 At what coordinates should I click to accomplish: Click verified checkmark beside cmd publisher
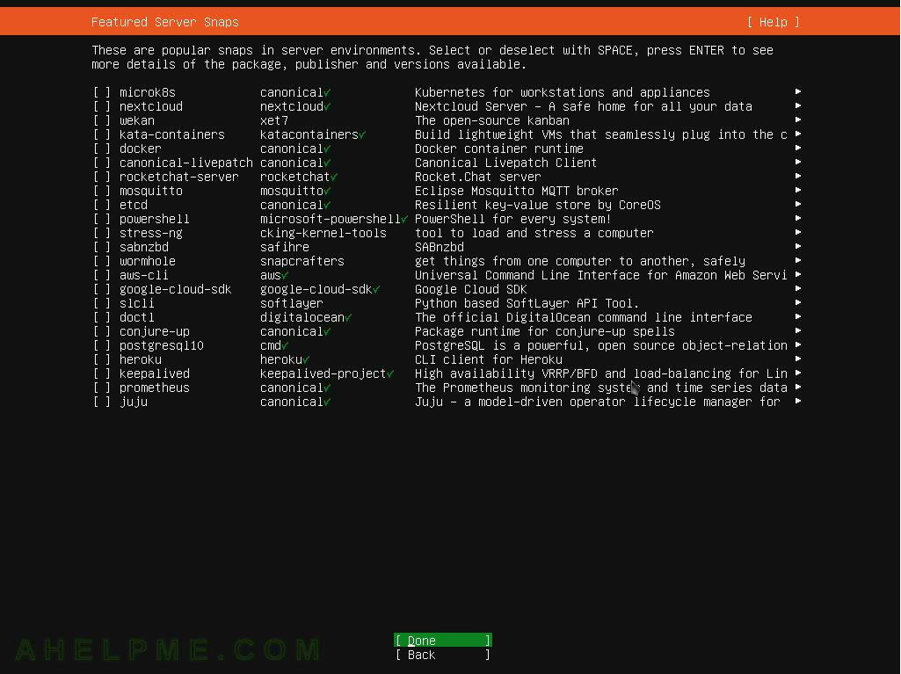pos(285,346)
